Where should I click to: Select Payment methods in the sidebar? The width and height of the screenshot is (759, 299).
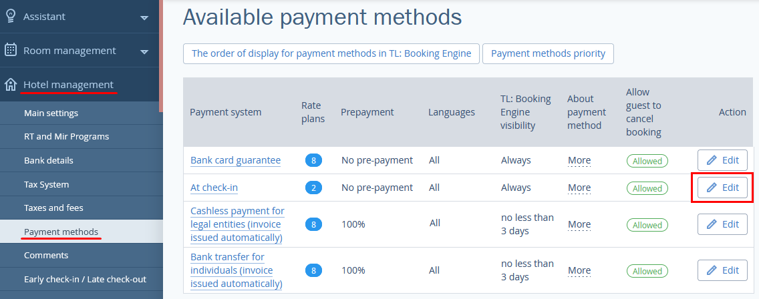pyautogui.click(x=82, y=232)
